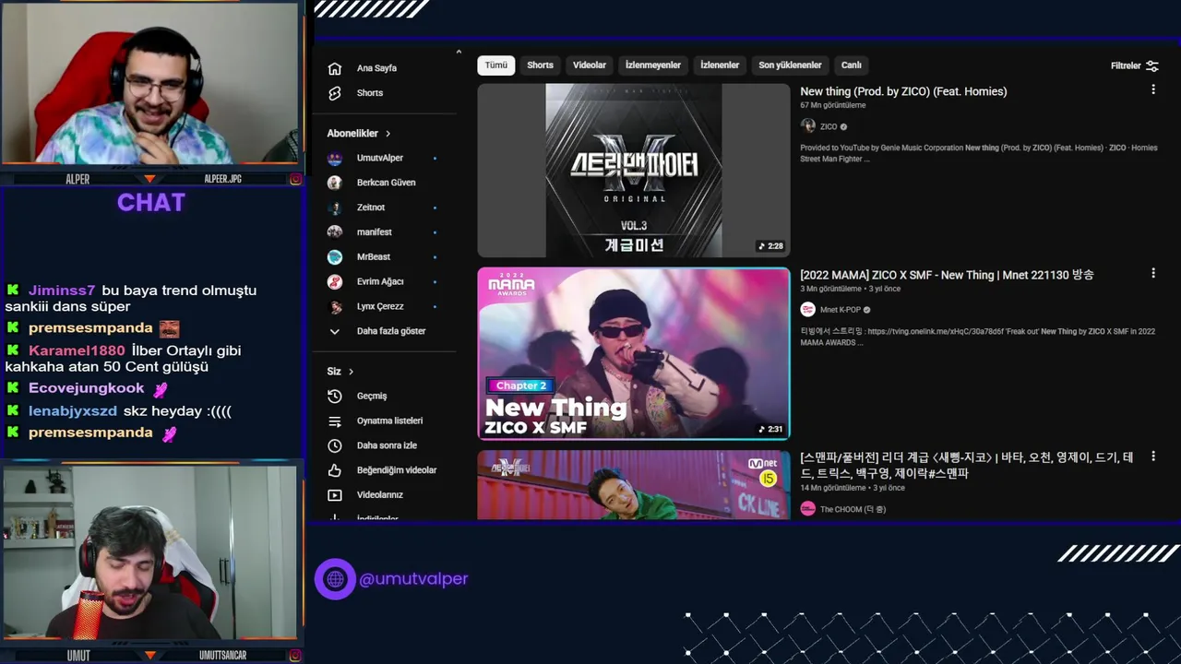The height and width of the screenshot is (664, 1181).
Task: Open Oynatma listeleri playlist icon
Action: [x=335, y=421]
